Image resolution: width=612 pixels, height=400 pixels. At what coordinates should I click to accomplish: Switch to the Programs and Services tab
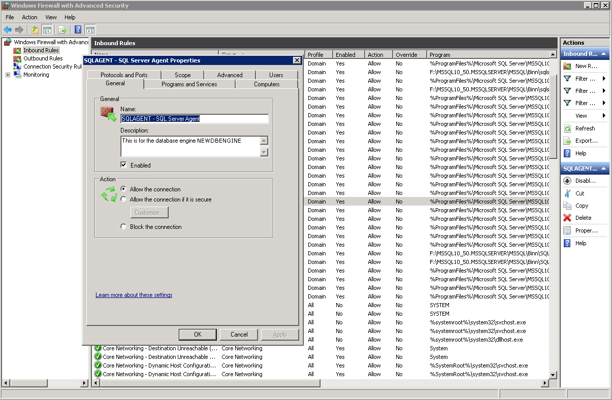pos(189,84)
